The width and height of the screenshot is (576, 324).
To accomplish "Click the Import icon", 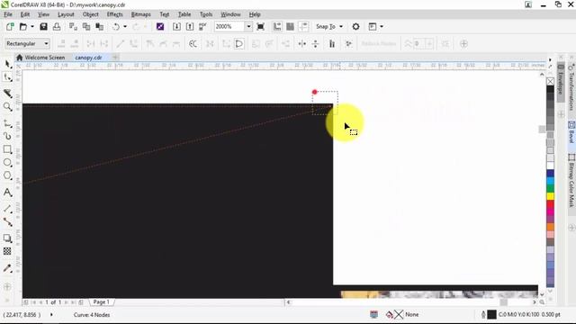I will click(x=176, y=26).
